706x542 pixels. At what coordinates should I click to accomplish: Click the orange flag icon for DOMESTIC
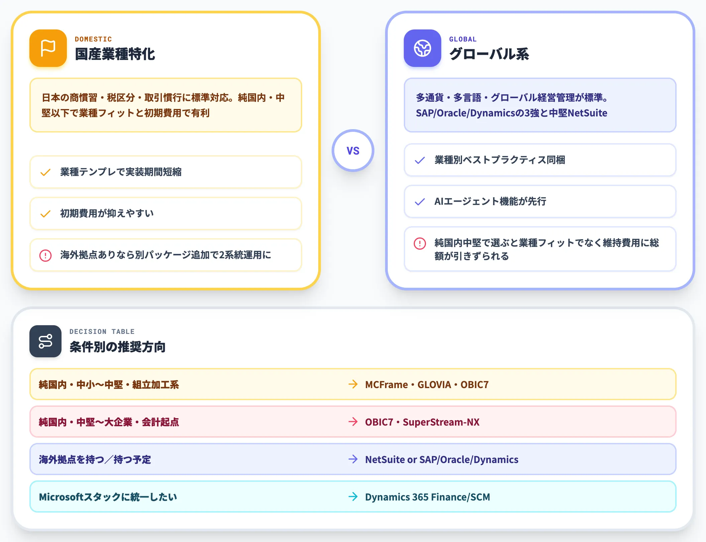[48, 48]
